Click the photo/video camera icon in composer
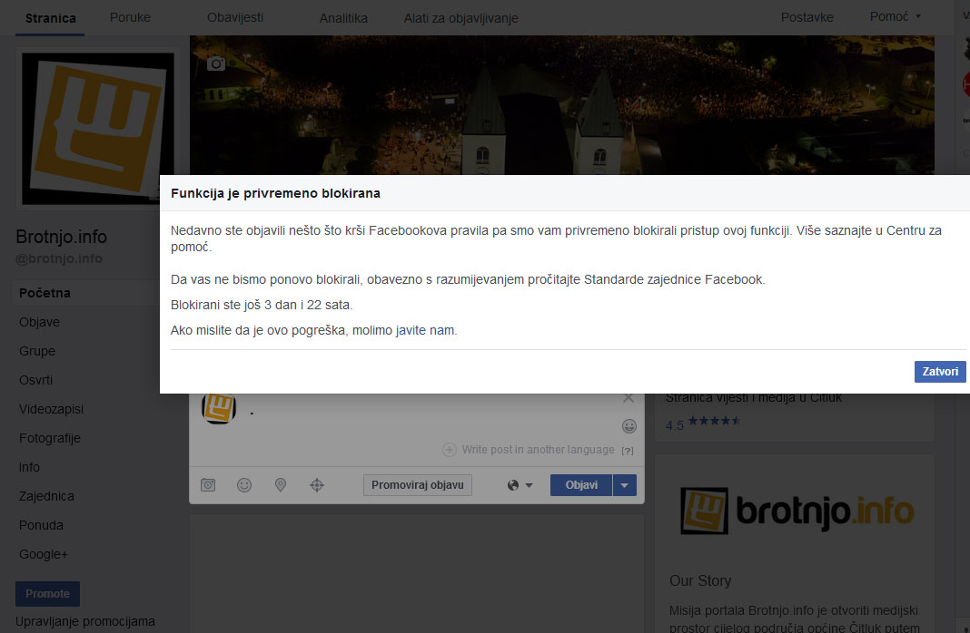 [x=208, y=485]
